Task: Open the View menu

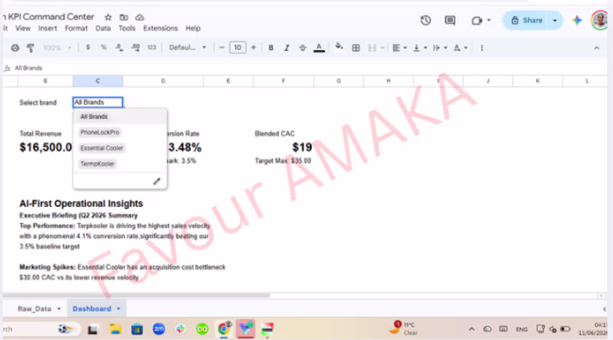Action: [23, 28]
